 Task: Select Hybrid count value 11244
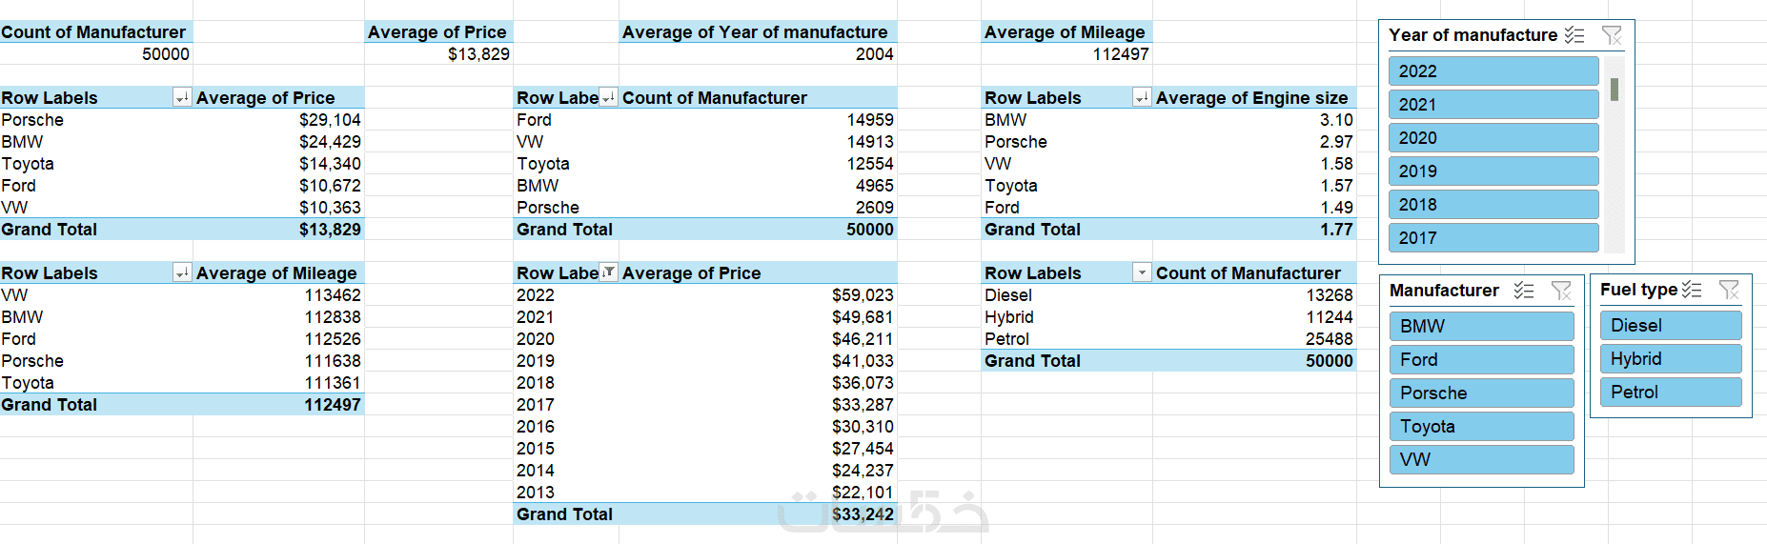(x=1254, y=316)
